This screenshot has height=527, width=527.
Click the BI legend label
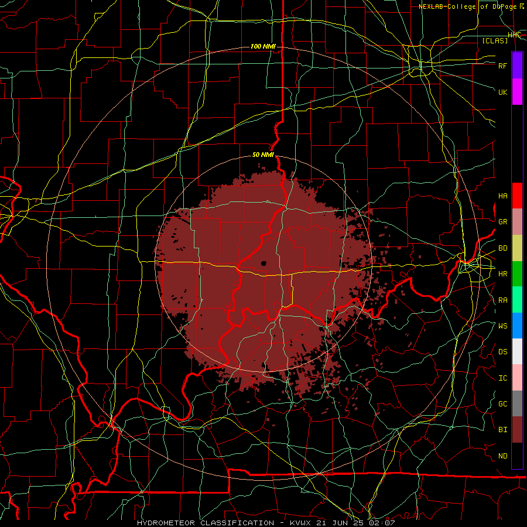pyautogui.click(x=503, y=430)
